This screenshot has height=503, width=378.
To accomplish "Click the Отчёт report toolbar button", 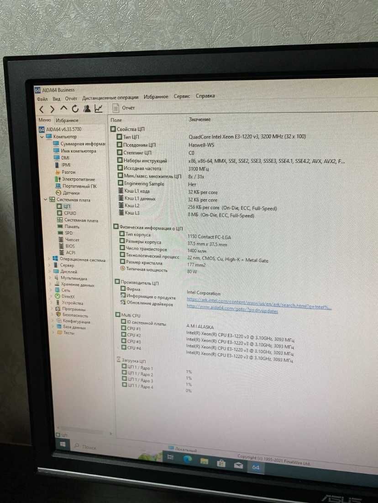I will [x=124, y=108].
